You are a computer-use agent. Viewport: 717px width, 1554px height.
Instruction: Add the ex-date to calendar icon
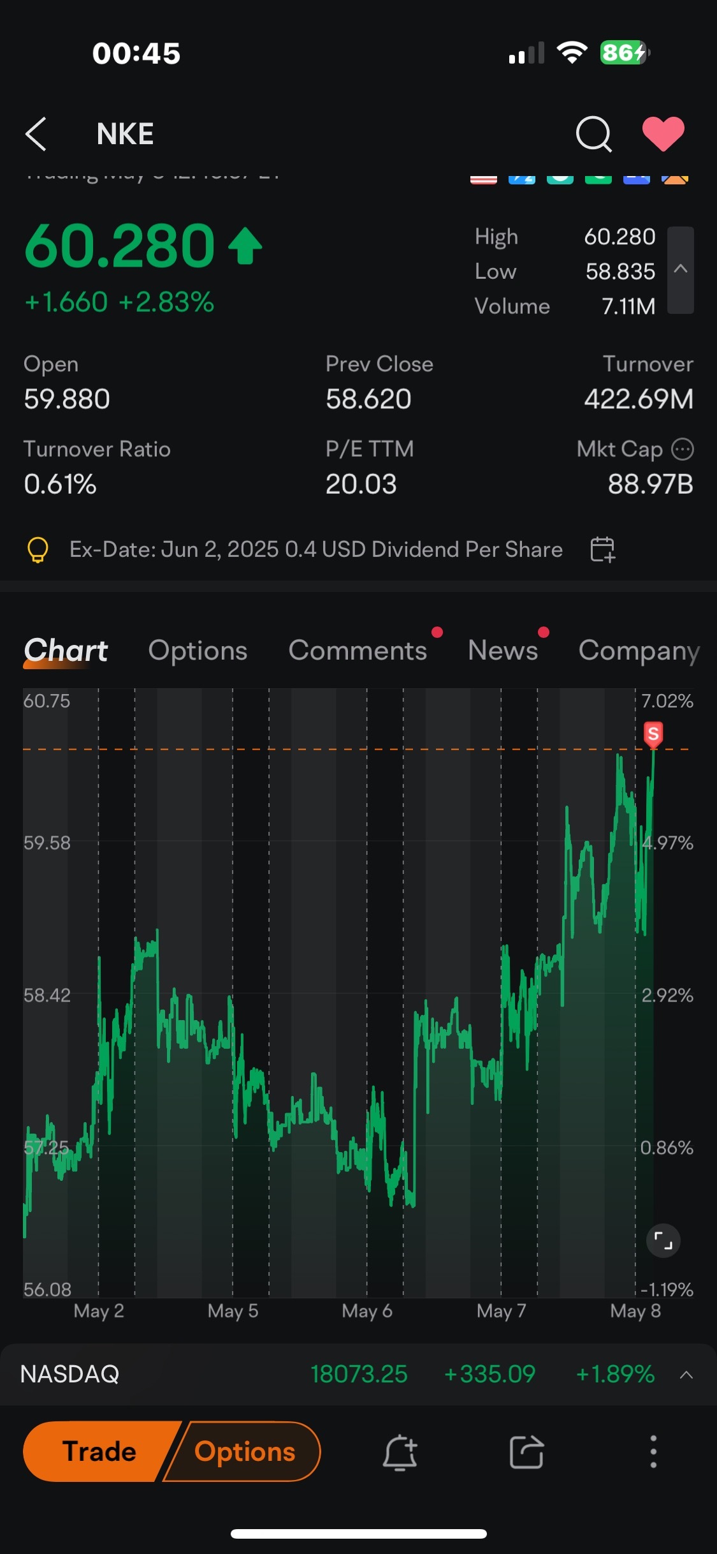(602, 549)
